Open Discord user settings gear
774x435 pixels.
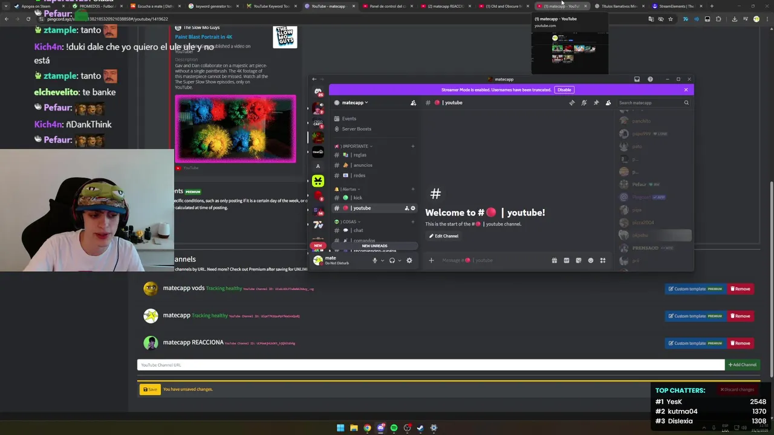click(409, 260)
